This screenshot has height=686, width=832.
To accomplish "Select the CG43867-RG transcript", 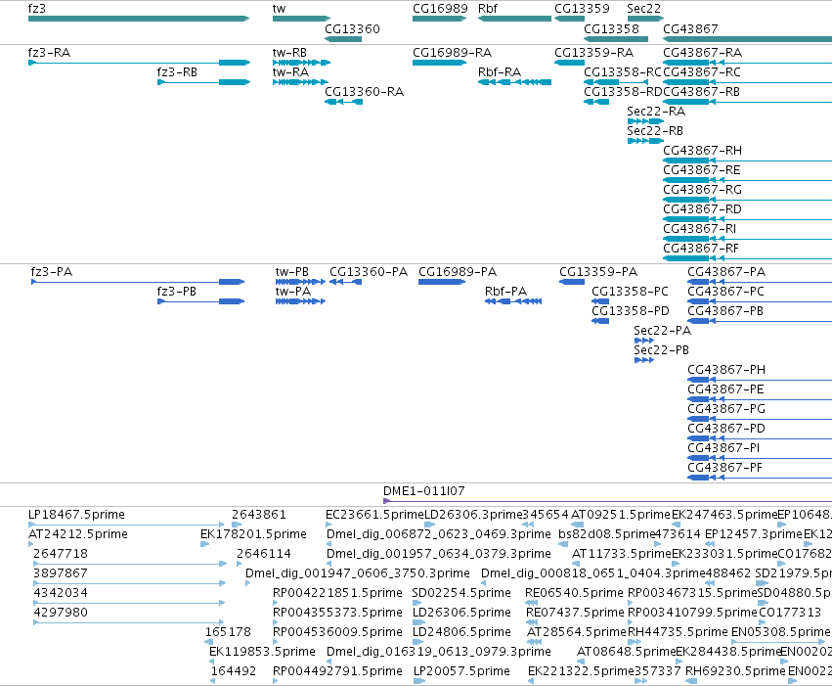I will (x=747, y=201).
